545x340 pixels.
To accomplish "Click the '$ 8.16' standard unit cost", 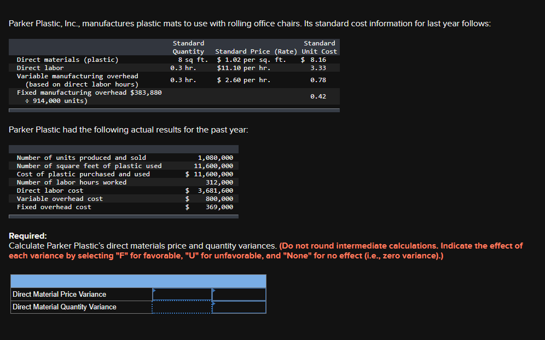I will [x=314, y=60].
